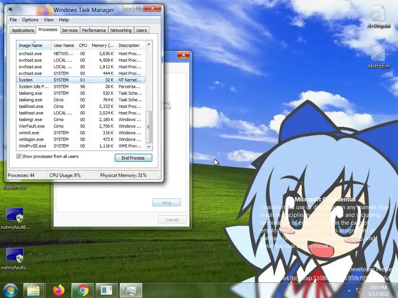This screenshot has width=398, height=298.
Task: Click the process list scroll up arrow
Action: tap(149, 44)
